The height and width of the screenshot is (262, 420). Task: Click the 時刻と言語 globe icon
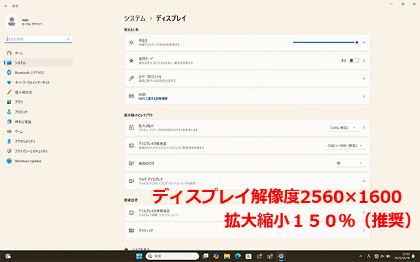point(9,122)
